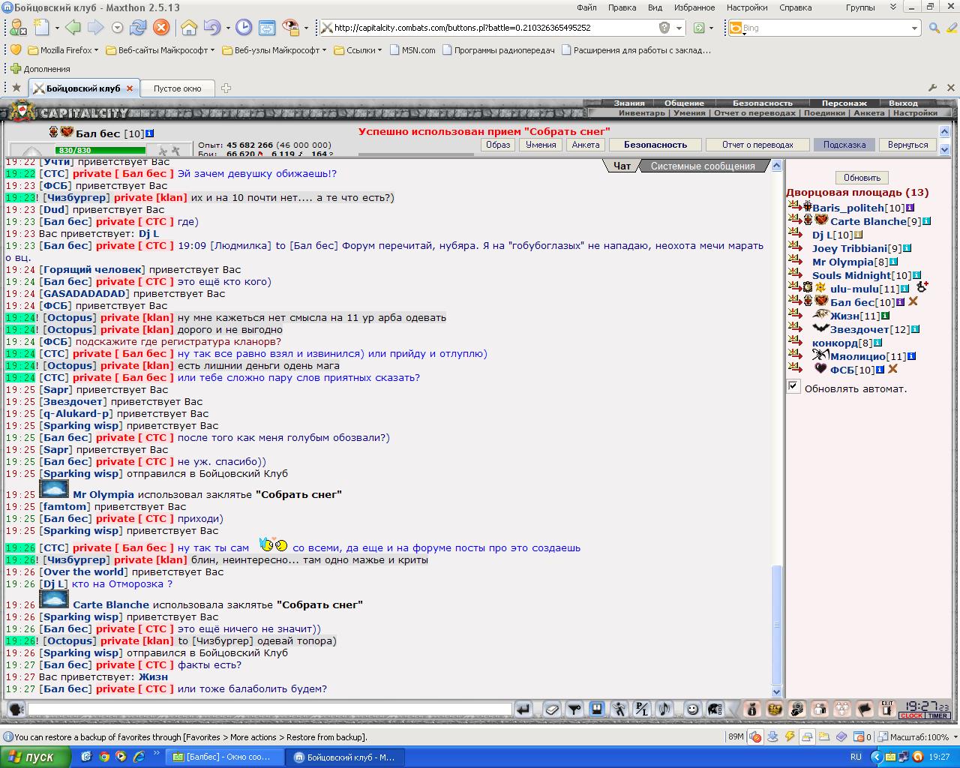This screenshot has height=768, width=960.
Task: Click private message arrow next to конкорд
Action: tap(794, 342)
